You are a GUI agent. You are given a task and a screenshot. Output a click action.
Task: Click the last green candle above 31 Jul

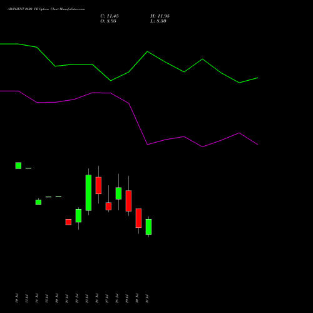tap(148, 227)
